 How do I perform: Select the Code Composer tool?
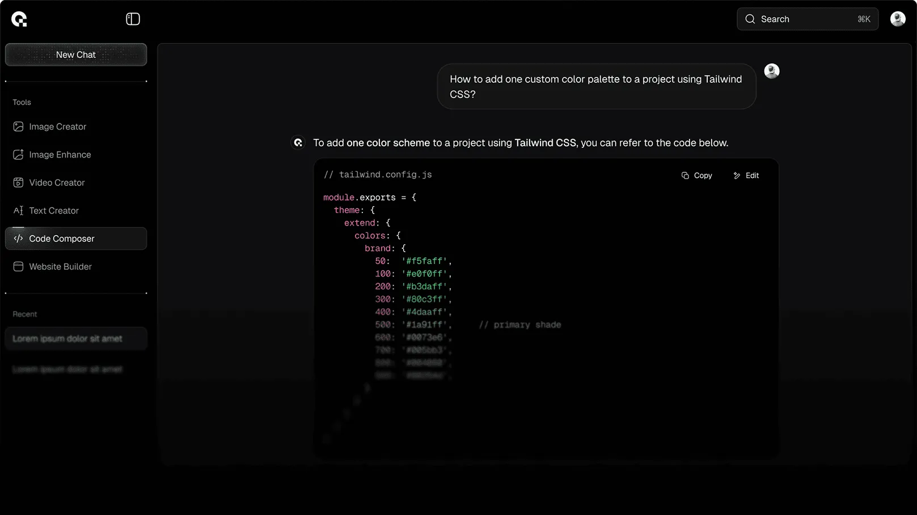[62, 238]
